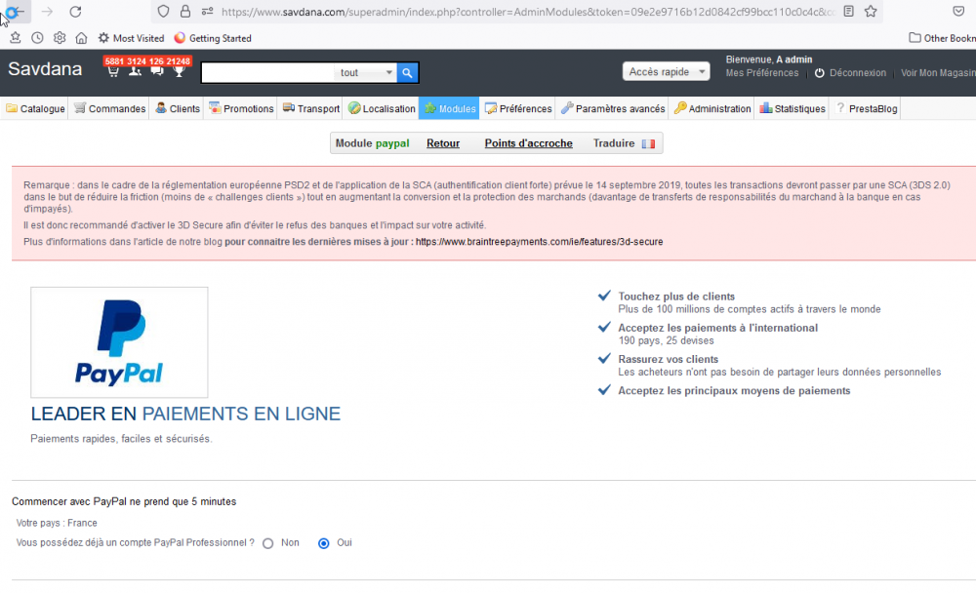Viewport: 976px width, 593px height.
Task: Click 'Touchez plus de clients' heading
Action: click(x=676, y=296)
